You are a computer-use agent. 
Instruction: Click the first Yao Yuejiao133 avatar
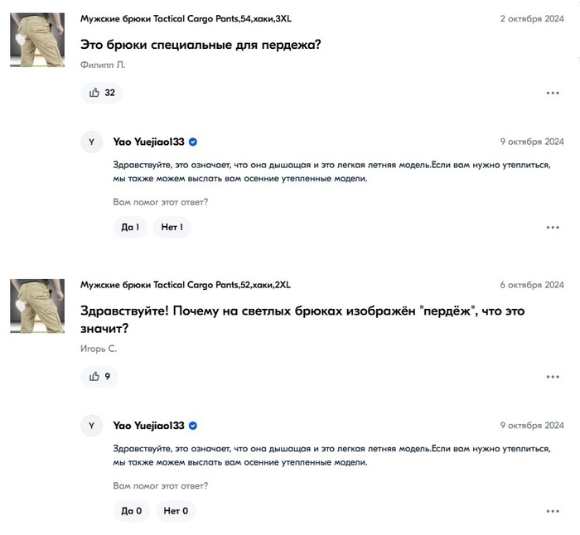(91, 142)
